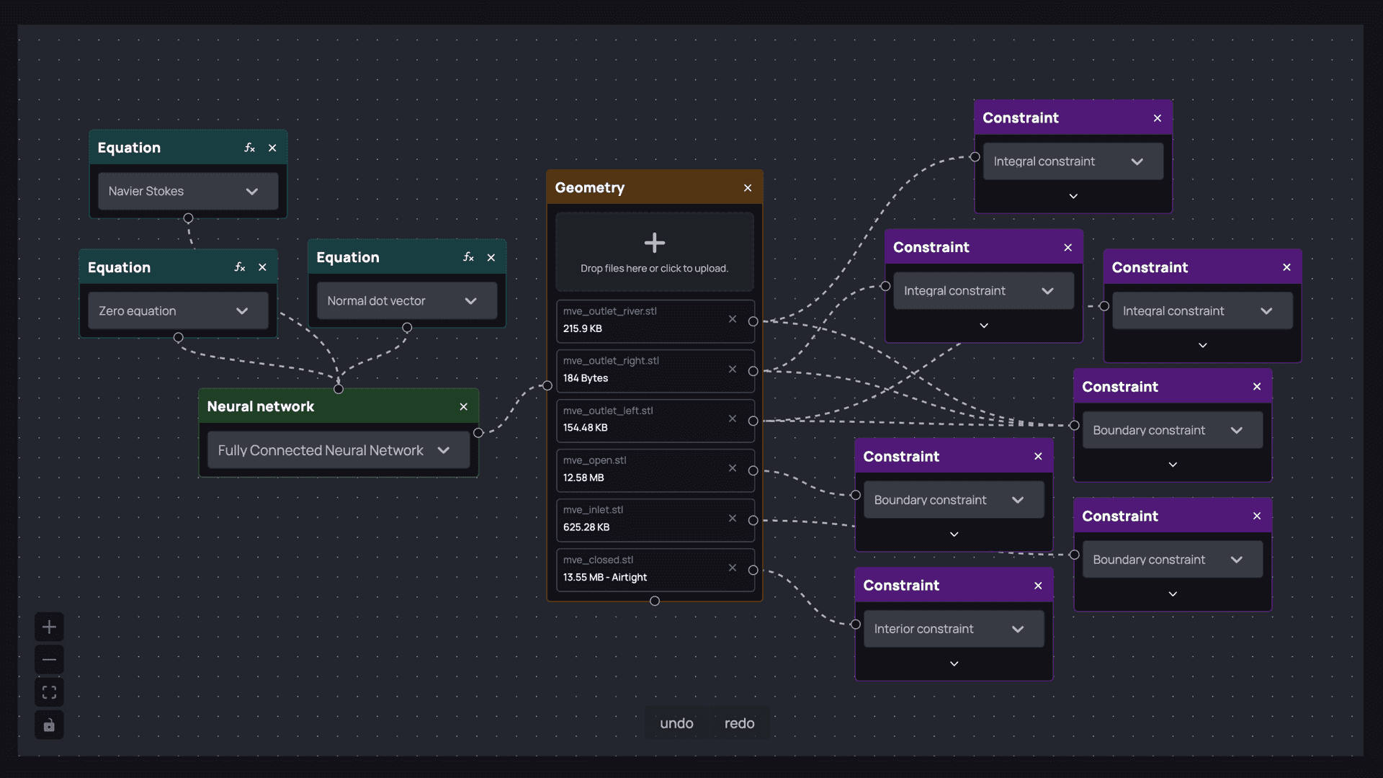Click the redo button
This screenshot has height=778, width=1383.
(x=739, y=723)
